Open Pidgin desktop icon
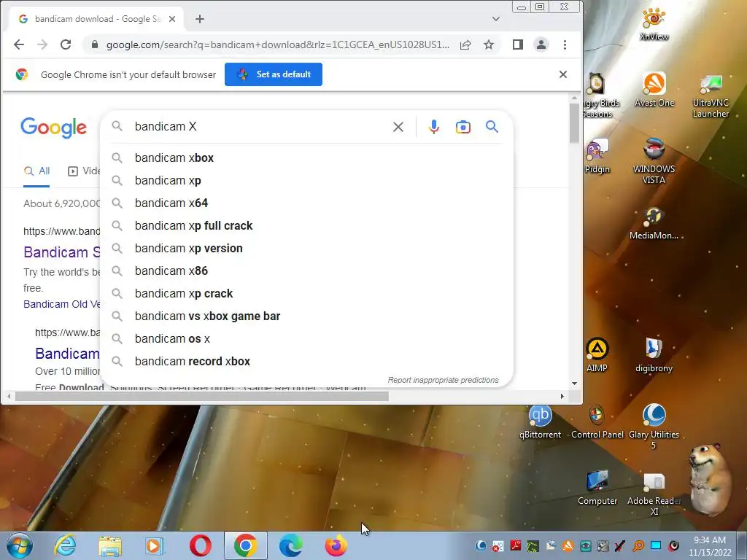747x560 pixels. coord(597,156)
